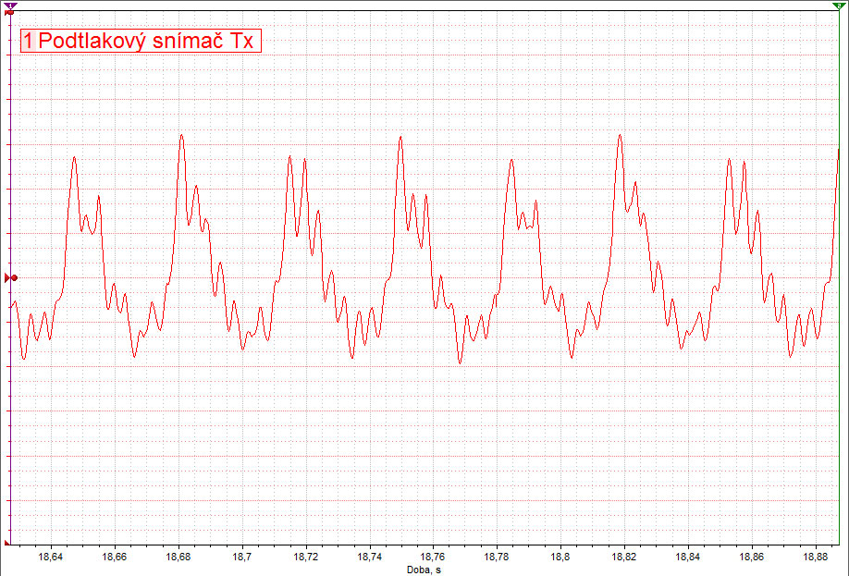849x576 pixels.
Task: Click the 18,78 time axis label
Action: click(497, 558)
